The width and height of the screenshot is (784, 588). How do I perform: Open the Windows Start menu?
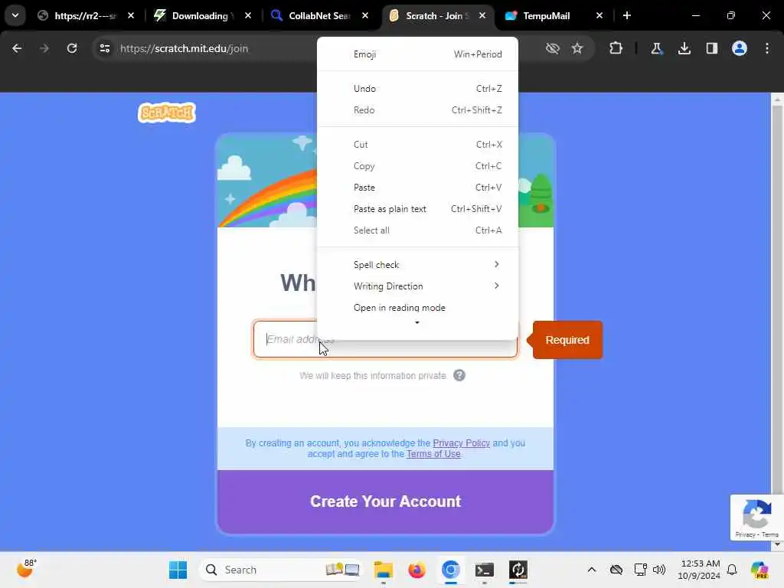[178, 570]
